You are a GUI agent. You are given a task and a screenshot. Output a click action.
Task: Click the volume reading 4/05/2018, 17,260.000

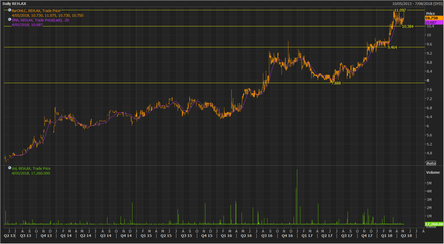31,173
